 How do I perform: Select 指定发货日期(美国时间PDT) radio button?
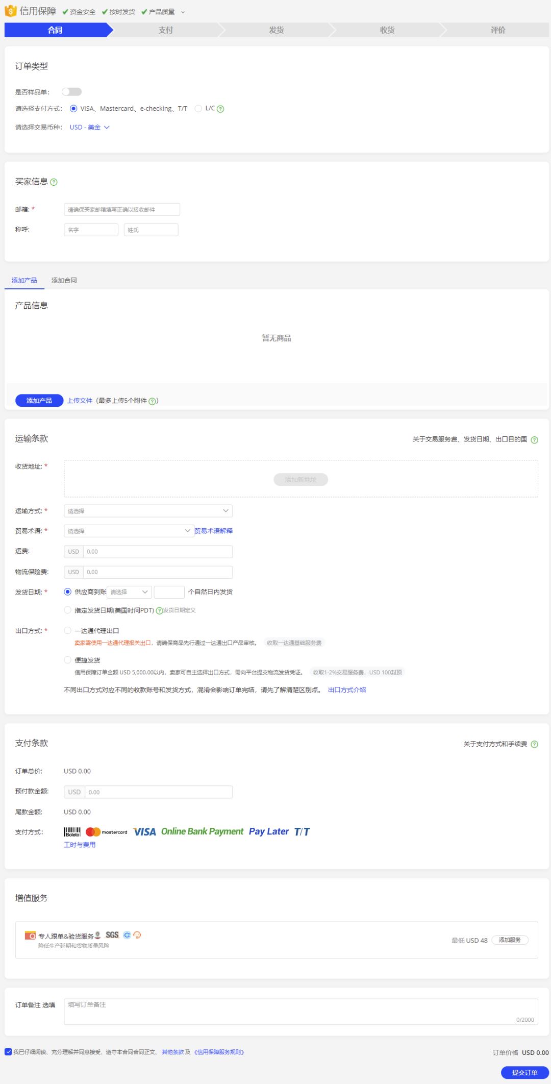(67, 610)
